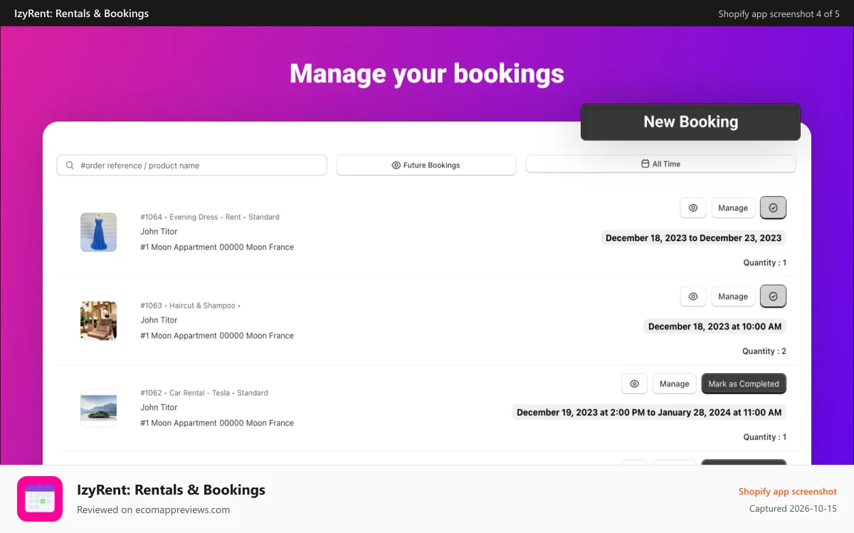View booking #1064 with eye icon
854x533 pixels.
point(693,208)
